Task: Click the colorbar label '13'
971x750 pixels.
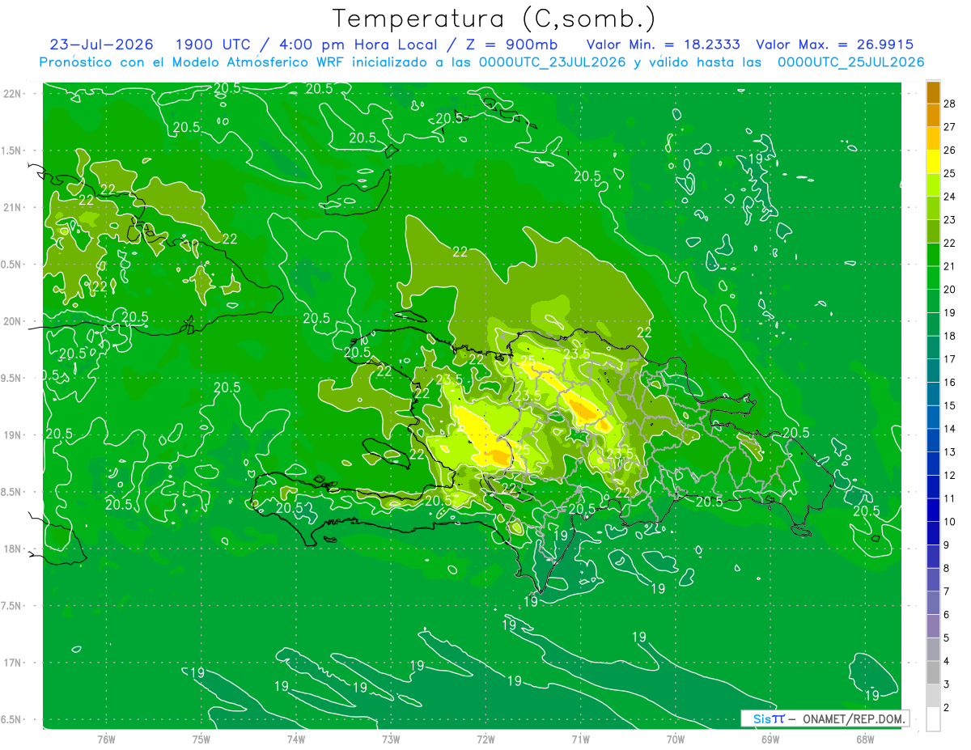Action: [950, 452]
